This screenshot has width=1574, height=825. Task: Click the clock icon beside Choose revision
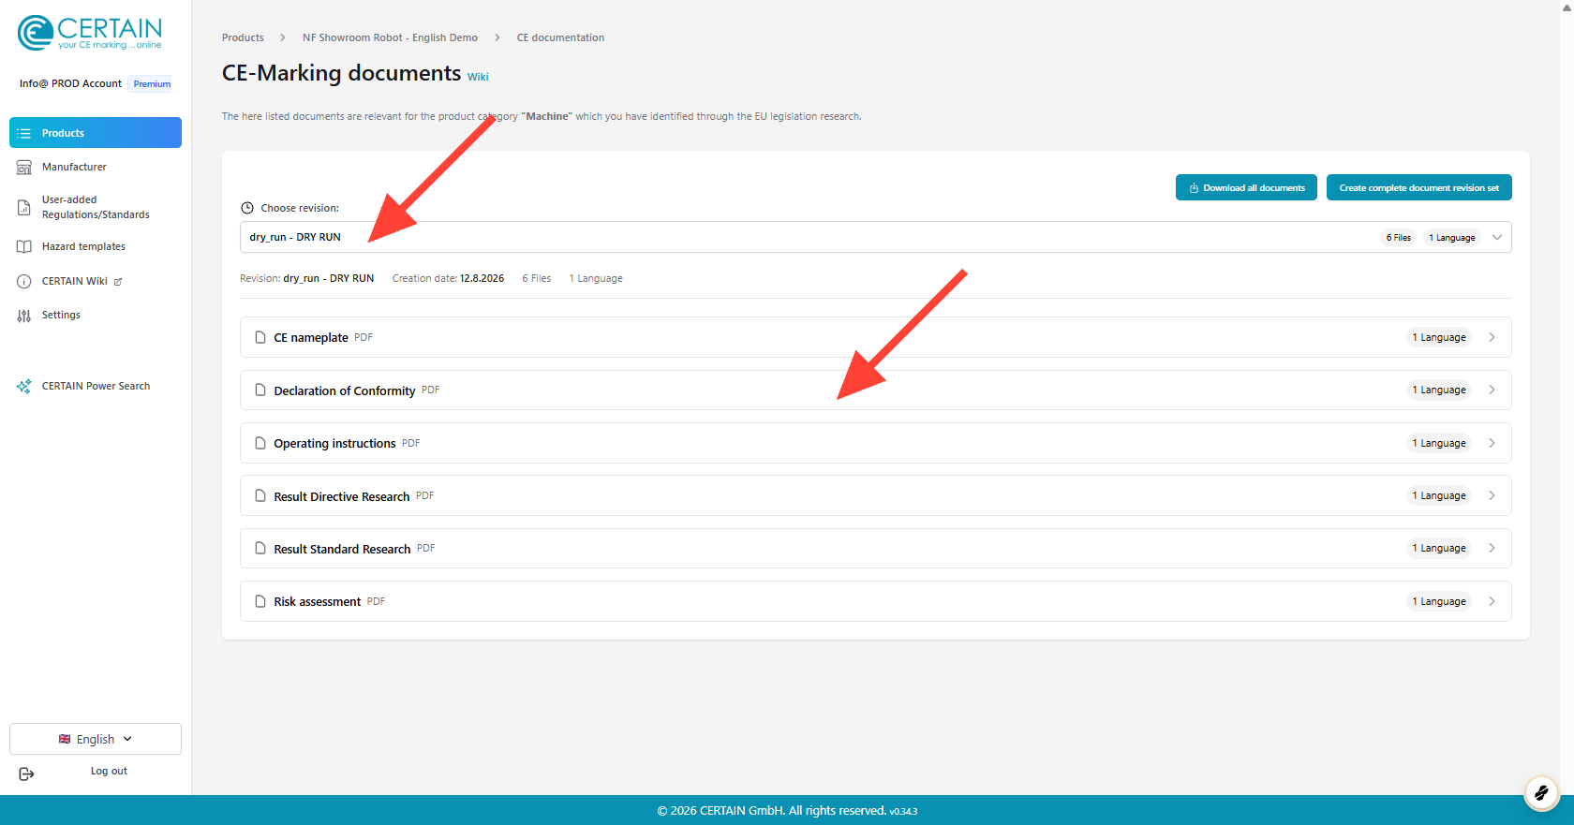(247, 208)
